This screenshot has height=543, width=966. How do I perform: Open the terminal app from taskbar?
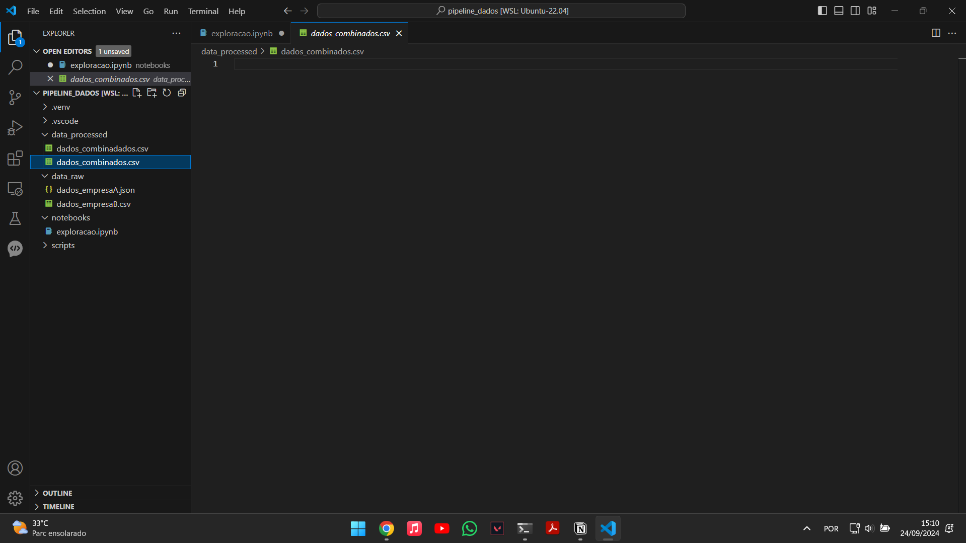click(525, 528)
